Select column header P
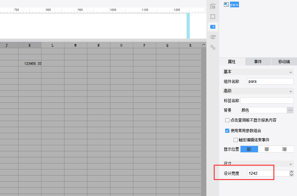The height and width of the screenshot is (196, 297). point(145,45)
